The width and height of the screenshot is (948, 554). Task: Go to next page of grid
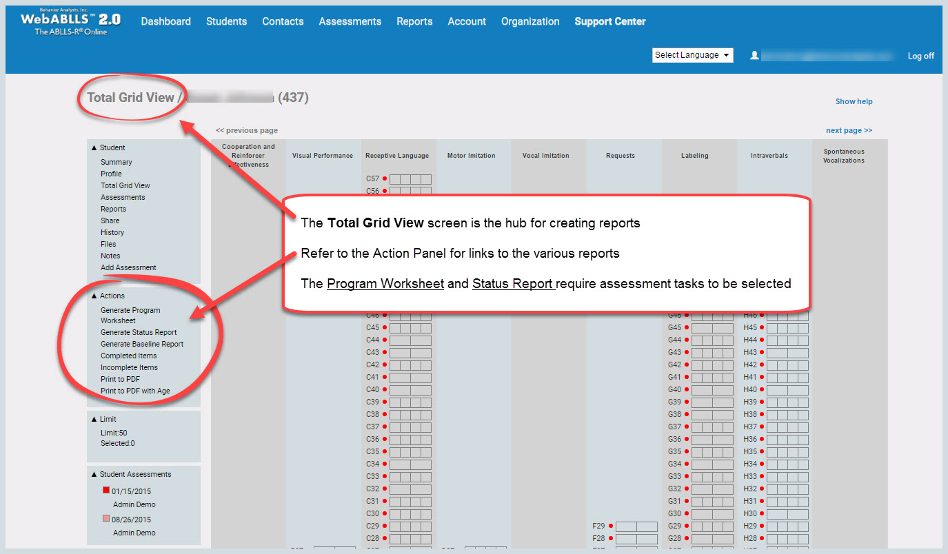tap(849, 130)
